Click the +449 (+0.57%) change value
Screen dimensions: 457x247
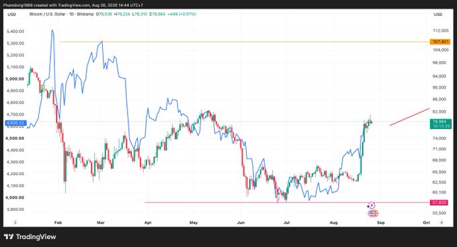[181, 14]
